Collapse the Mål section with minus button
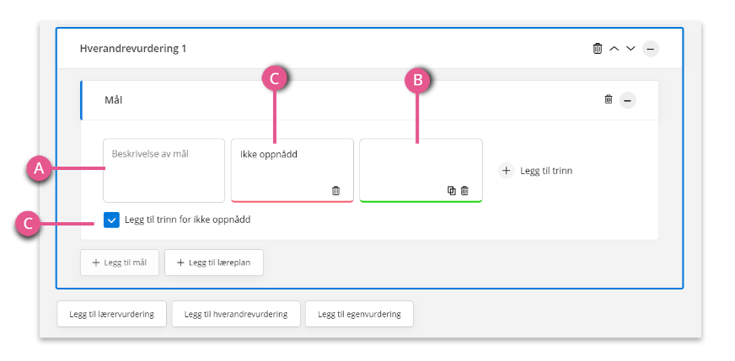This screenshot has width=735, height=361. tap(628, 100)
